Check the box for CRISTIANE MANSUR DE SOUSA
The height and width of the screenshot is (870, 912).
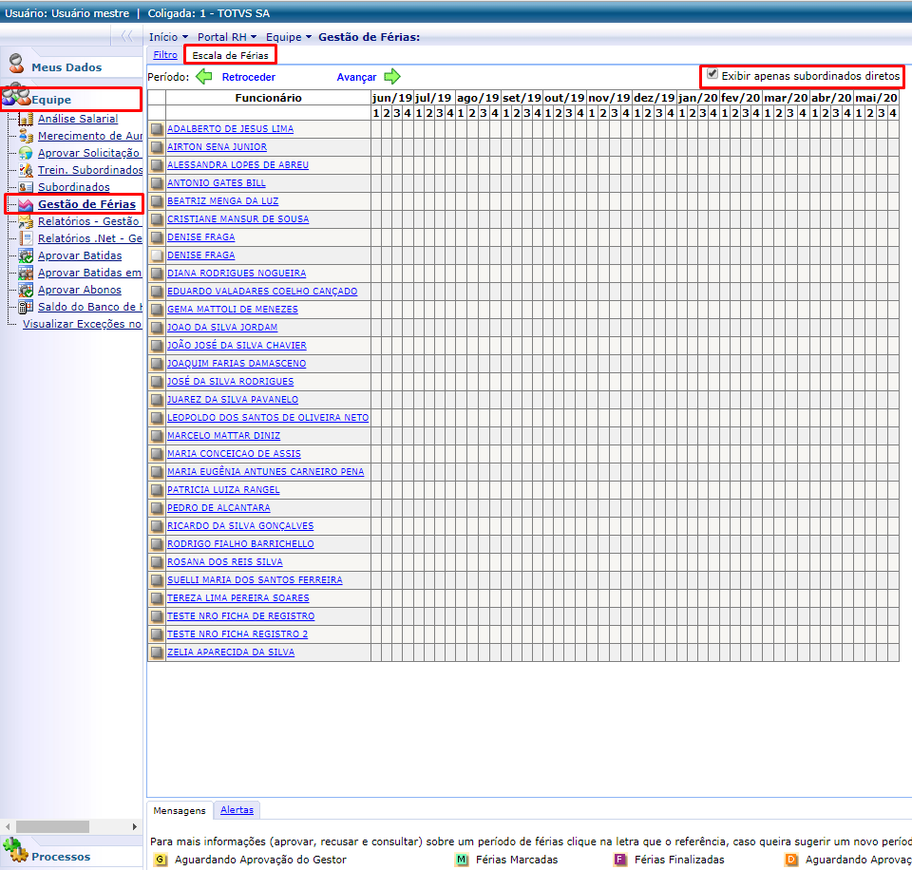coord(157,219)
